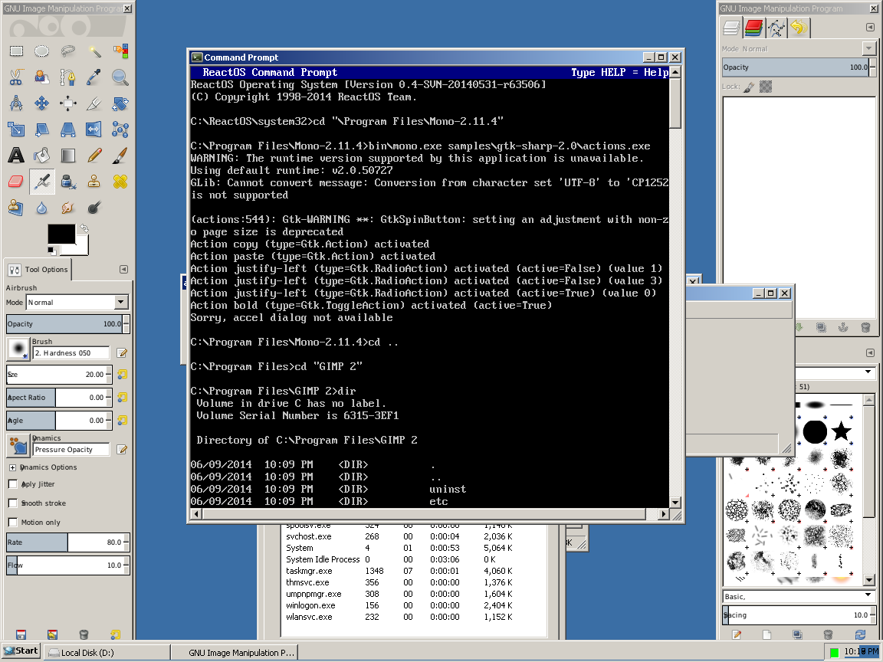The height and width of the screenshot is (662, 883).
Task: Adjust the Rate slider
Action: tap(64, 542)
